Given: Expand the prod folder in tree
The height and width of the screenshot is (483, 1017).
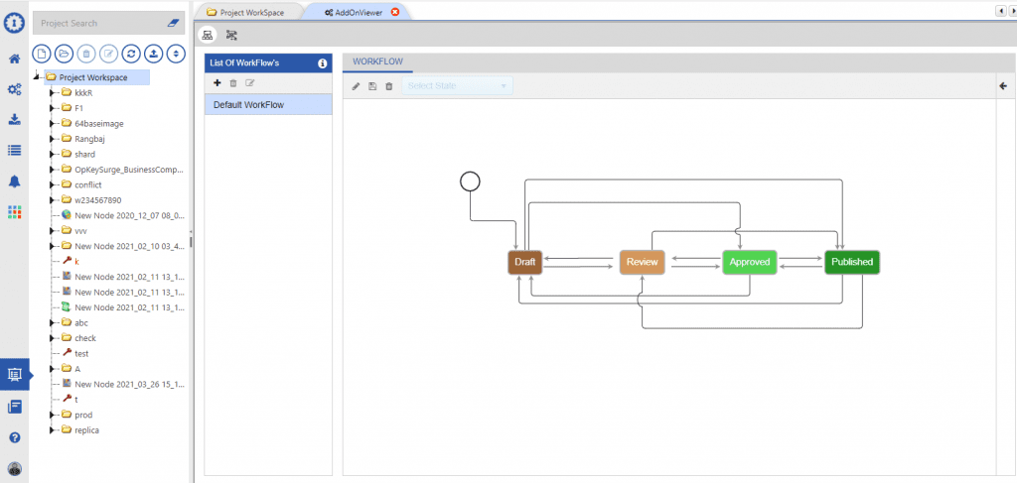Looking at the screenshot, I should pos(53,415).
